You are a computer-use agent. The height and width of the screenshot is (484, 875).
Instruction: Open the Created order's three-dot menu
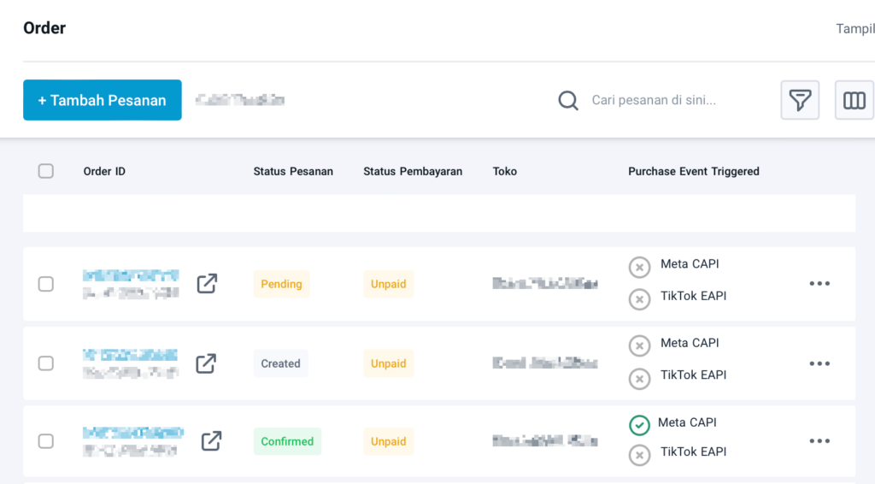[x=819, y=363]
